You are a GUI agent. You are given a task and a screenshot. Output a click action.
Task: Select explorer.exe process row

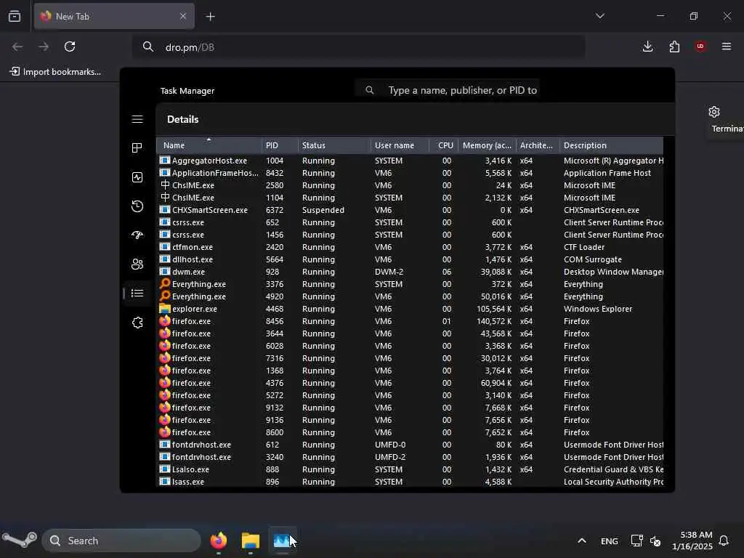pyautogui.click(x=410, y=309)
